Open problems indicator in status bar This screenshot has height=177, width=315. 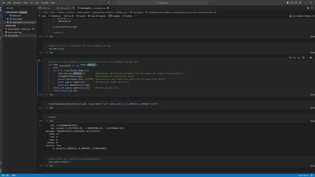pos(6,176)
